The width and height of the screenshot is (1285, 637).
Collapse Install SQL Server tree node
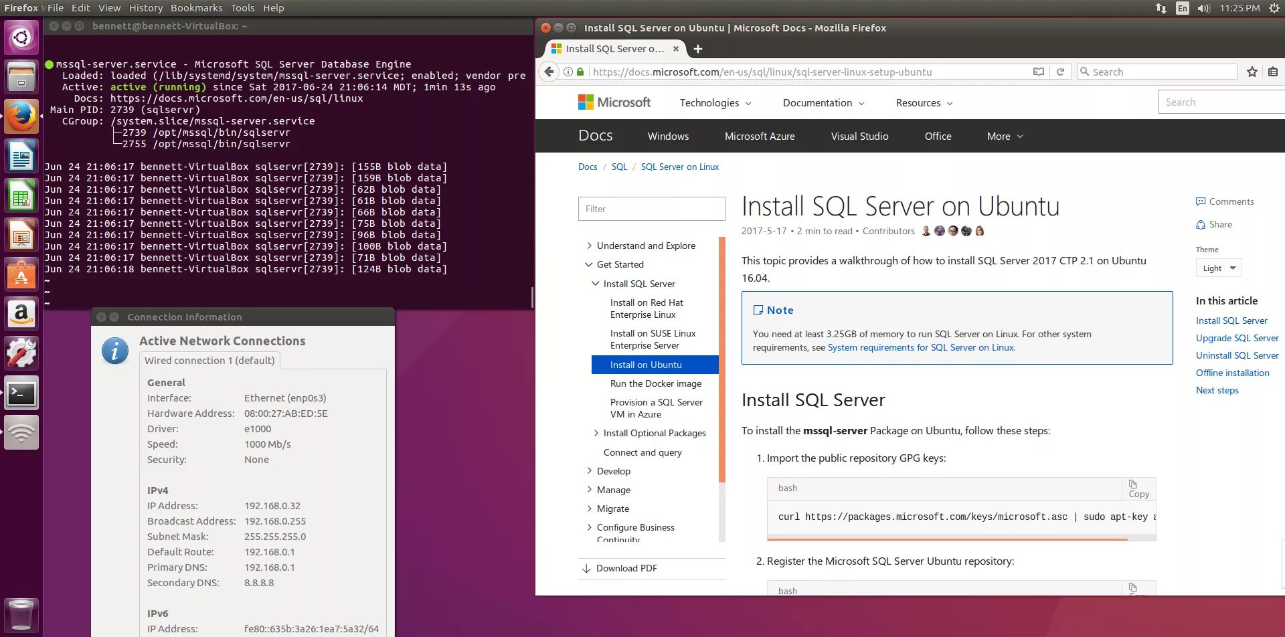pos(596,284)
